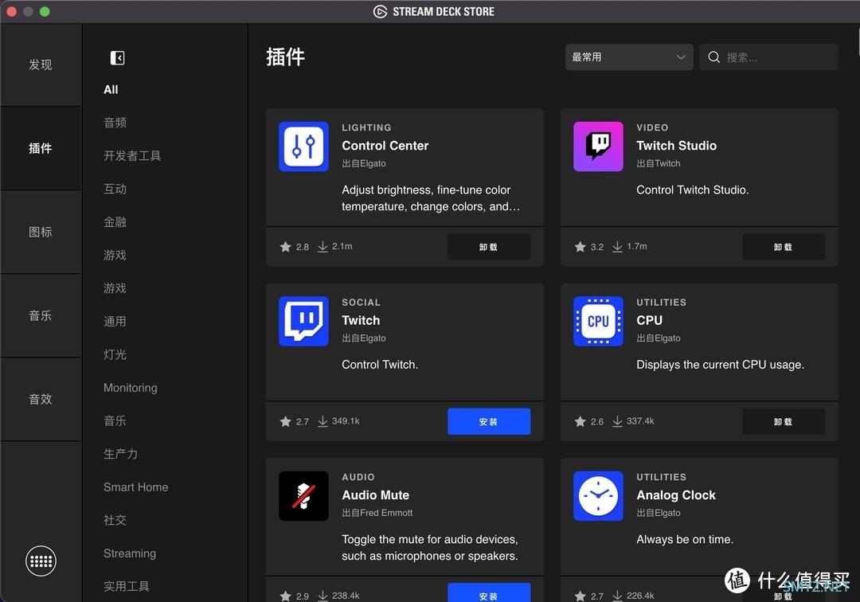Image resolution: width=860 pixels, height=602 pixels.
Task: Open the Control Center title link
Action: 385,145
